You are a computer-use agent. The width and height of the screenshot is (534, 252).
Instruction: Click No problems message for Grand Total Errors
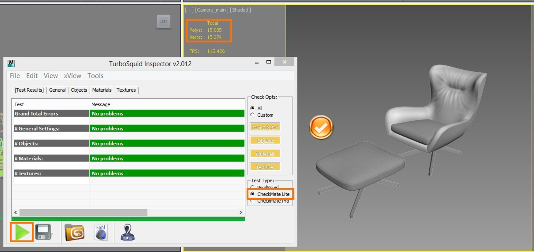click(167, 114)
